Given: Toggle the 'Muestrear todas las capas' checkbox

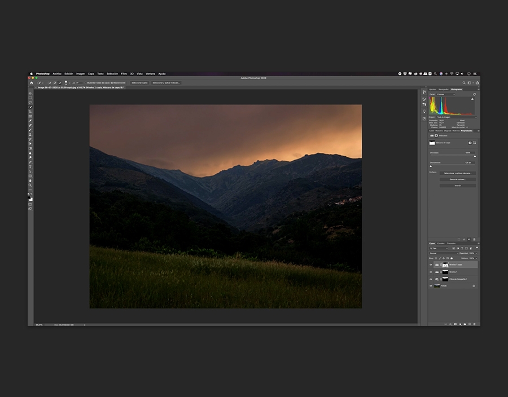Looking at the screenshot, I should 86,83.
